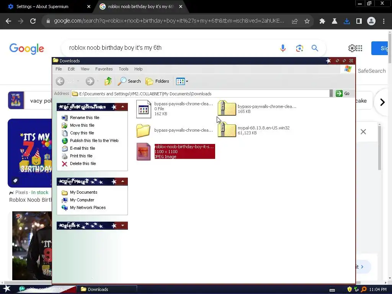Click Publish this file to the Web
Screen dimensions: 392x294
point(94,140)
